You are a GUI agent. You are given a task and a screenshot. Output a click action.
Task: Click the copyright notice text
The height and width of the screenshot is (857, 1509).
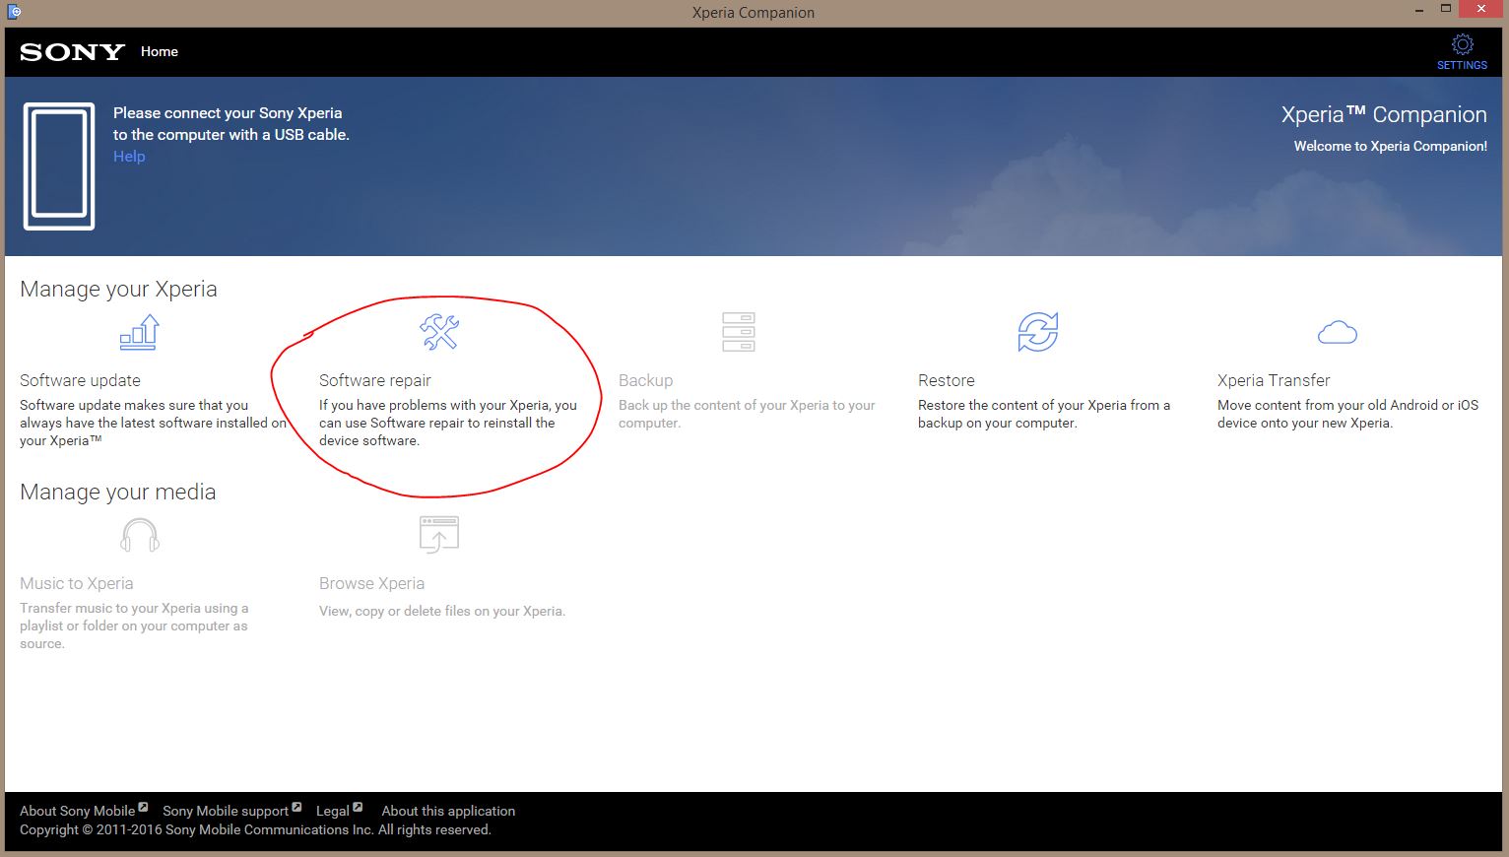(255, 829)
